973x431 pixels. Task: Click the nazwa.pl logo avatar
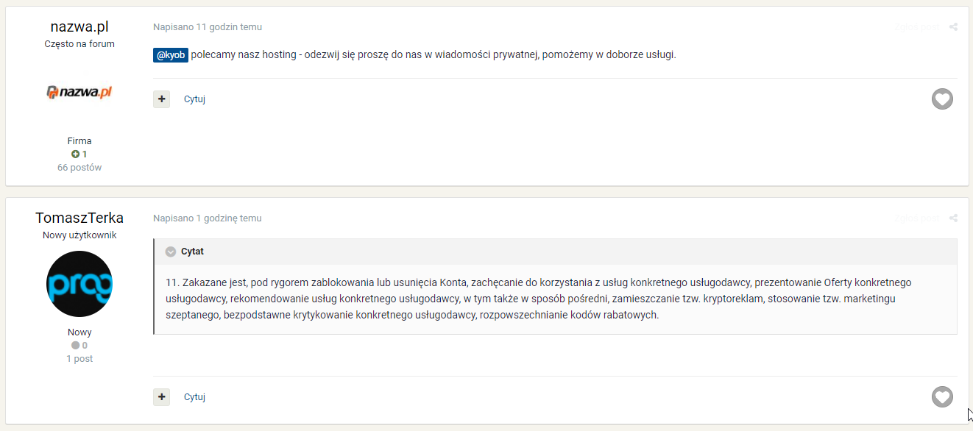click(x=79, y=93)
